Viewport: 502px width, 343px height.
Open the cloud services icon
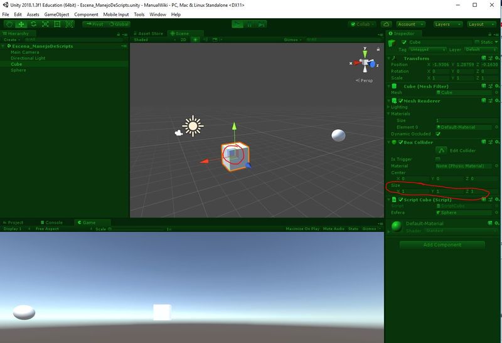pyautogui.click(x=386, y=24)
